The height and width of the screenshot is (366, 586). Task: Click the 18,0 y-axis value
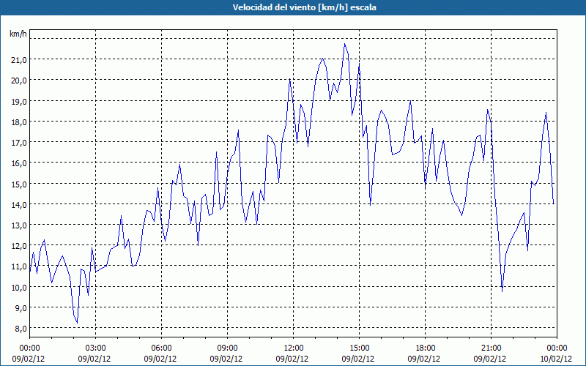click(18, 122)
